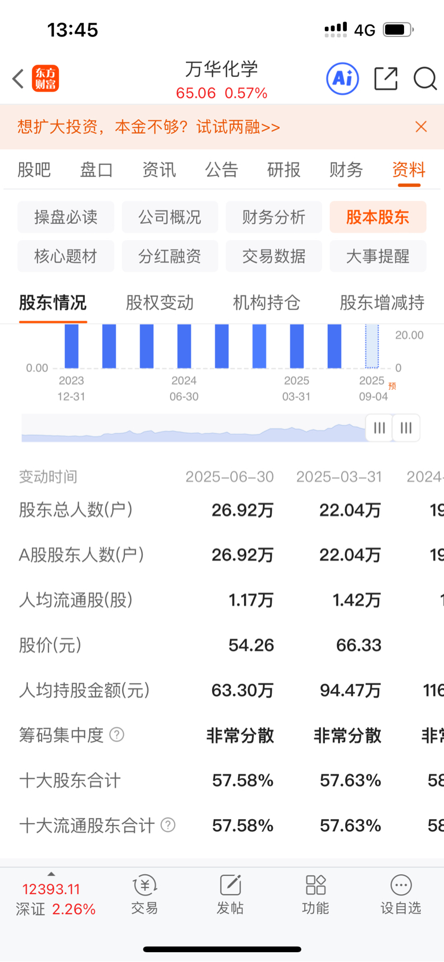Select the 公司概况 button
This screenshot has width=444, height=962.
(170, 217)
